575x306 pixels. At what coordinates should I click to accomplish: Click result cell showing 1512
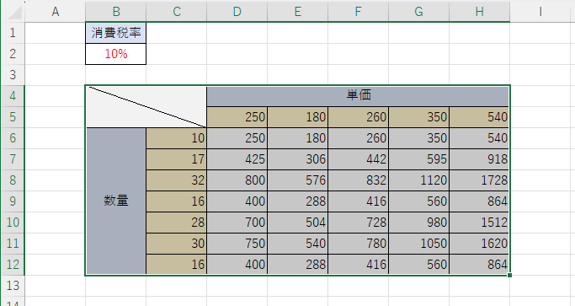(x=479, y=223)
